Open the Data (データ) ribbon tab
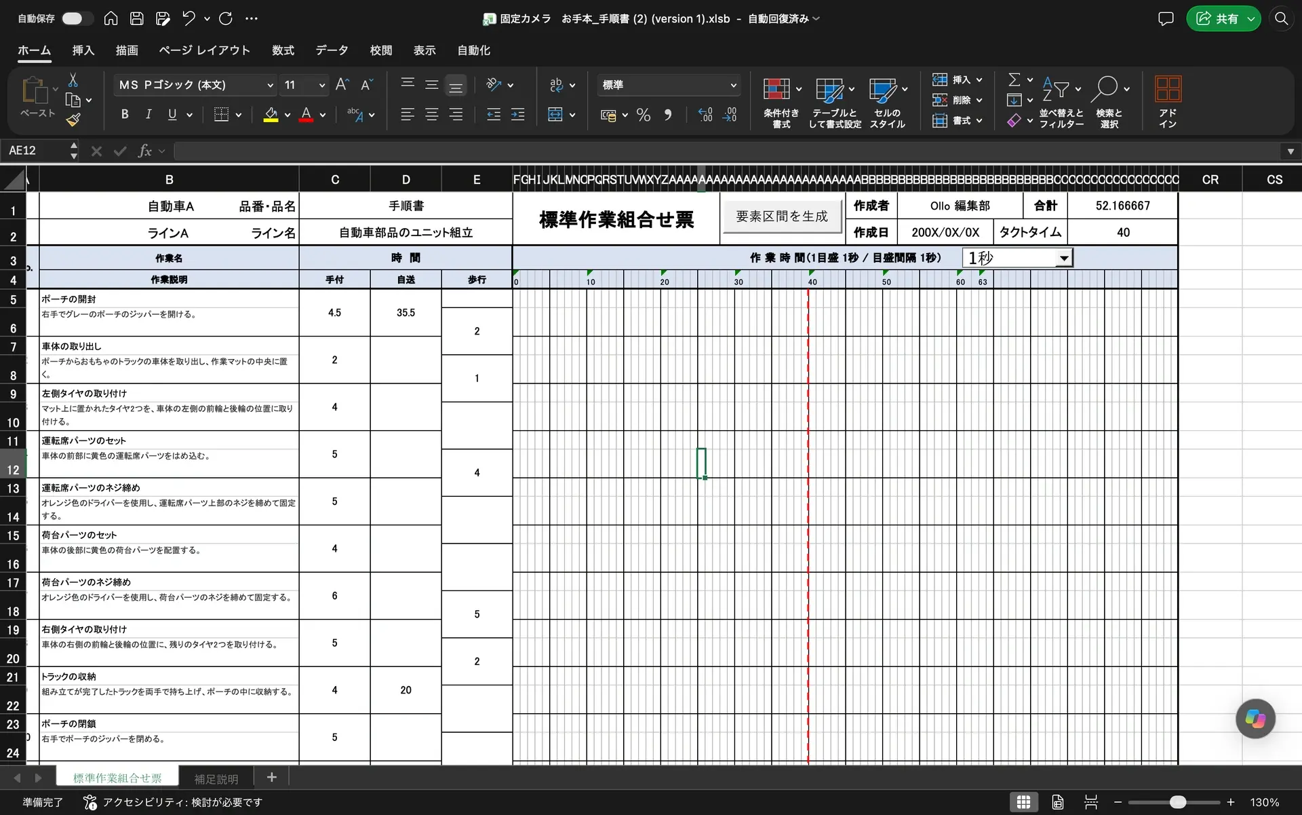This screenshot has width=1302, height=815. tap(332, 50)
